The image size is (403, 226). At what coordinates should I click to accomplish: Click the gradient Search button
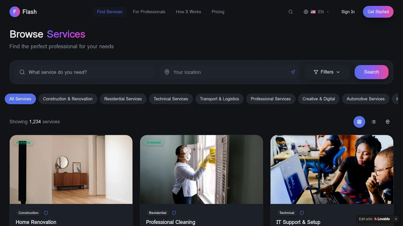(371, 72)
